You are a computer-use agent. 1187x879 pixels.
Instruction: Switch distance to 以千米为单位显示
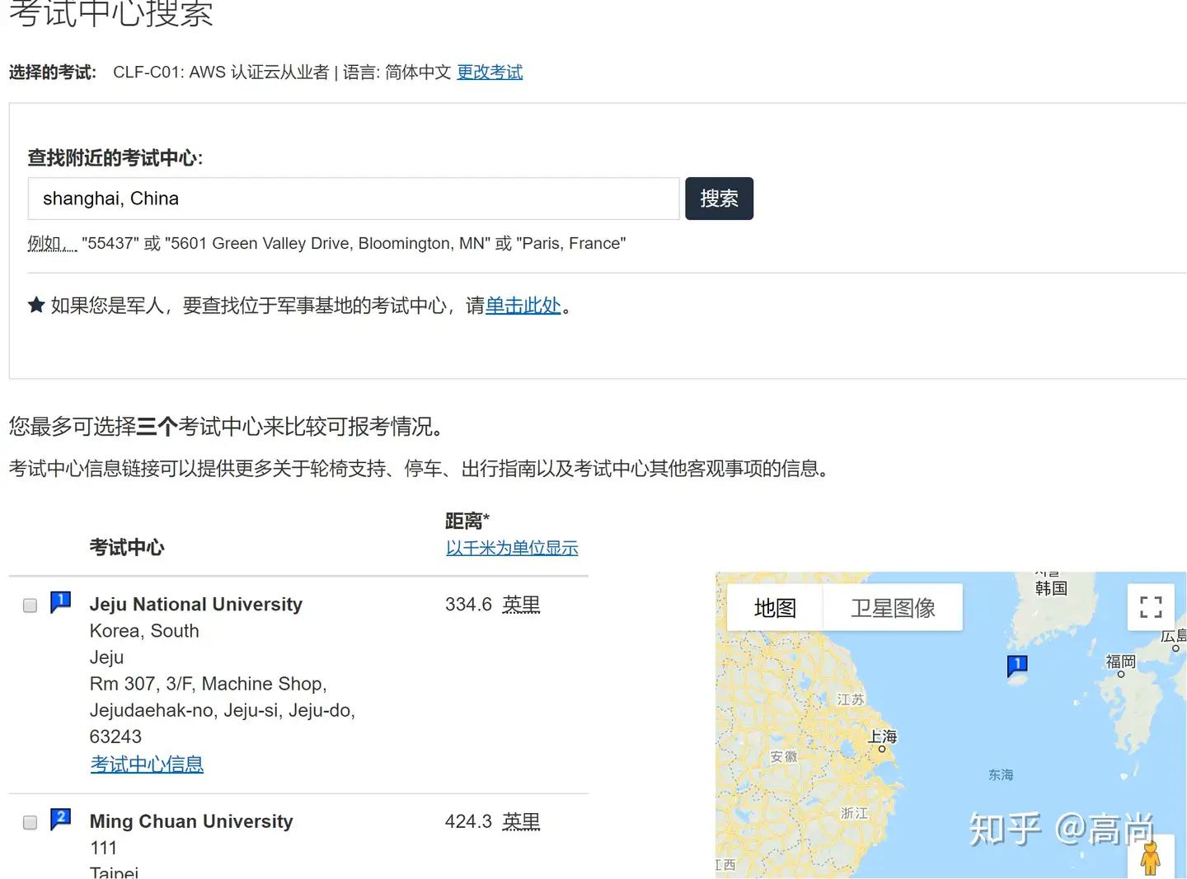click(x=512, y=548)
